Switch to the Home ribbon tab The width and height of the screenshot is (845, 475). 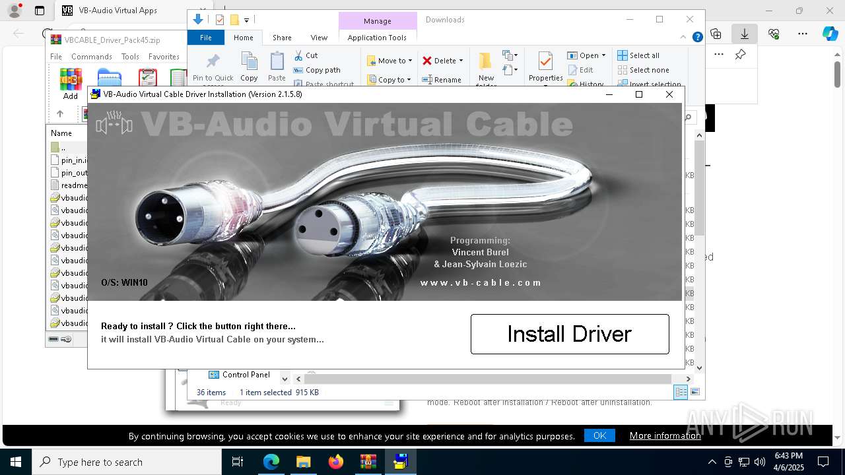point(243,38)
